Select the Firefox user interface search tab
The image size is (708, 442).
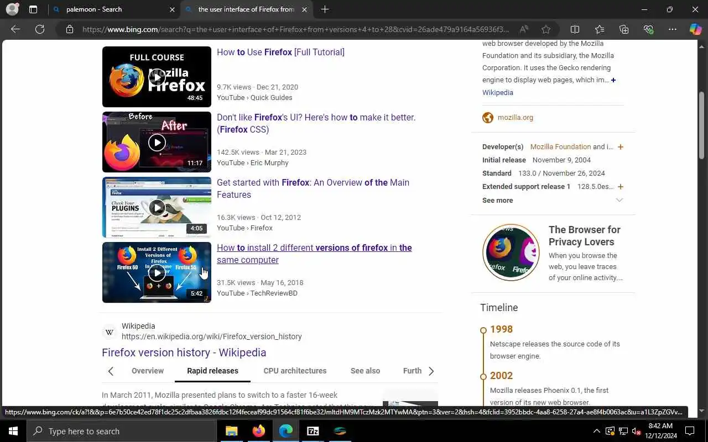[x=247, y=9]
